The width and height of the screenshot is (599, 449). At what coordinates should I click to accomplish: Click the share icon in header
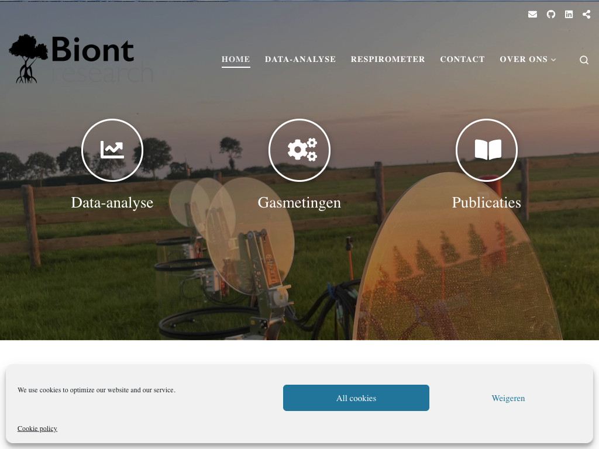pyautogui.click(x=586, y=15)
